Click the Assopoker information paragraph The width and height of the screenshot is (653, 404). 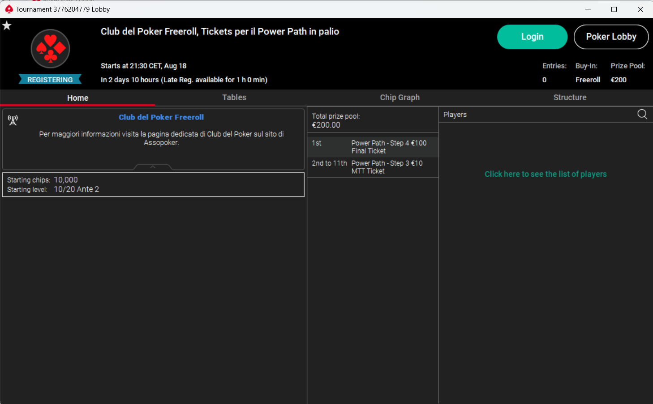[x=161, y=138]
